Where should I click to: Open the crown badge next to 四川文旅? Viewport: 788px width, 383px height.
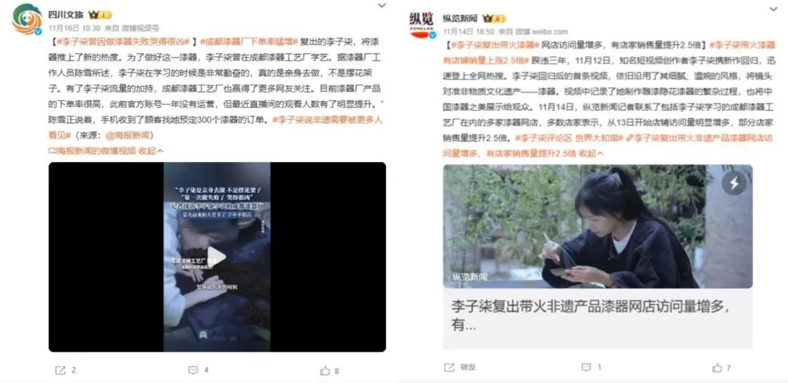pyautogui.click(x=100, y=15)
